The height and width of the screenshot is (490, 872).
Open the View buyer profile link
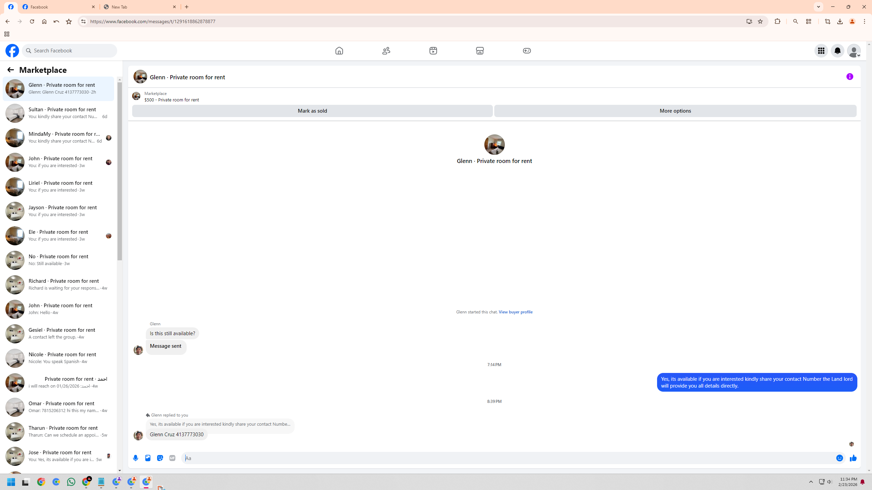(x=515, y=312)
